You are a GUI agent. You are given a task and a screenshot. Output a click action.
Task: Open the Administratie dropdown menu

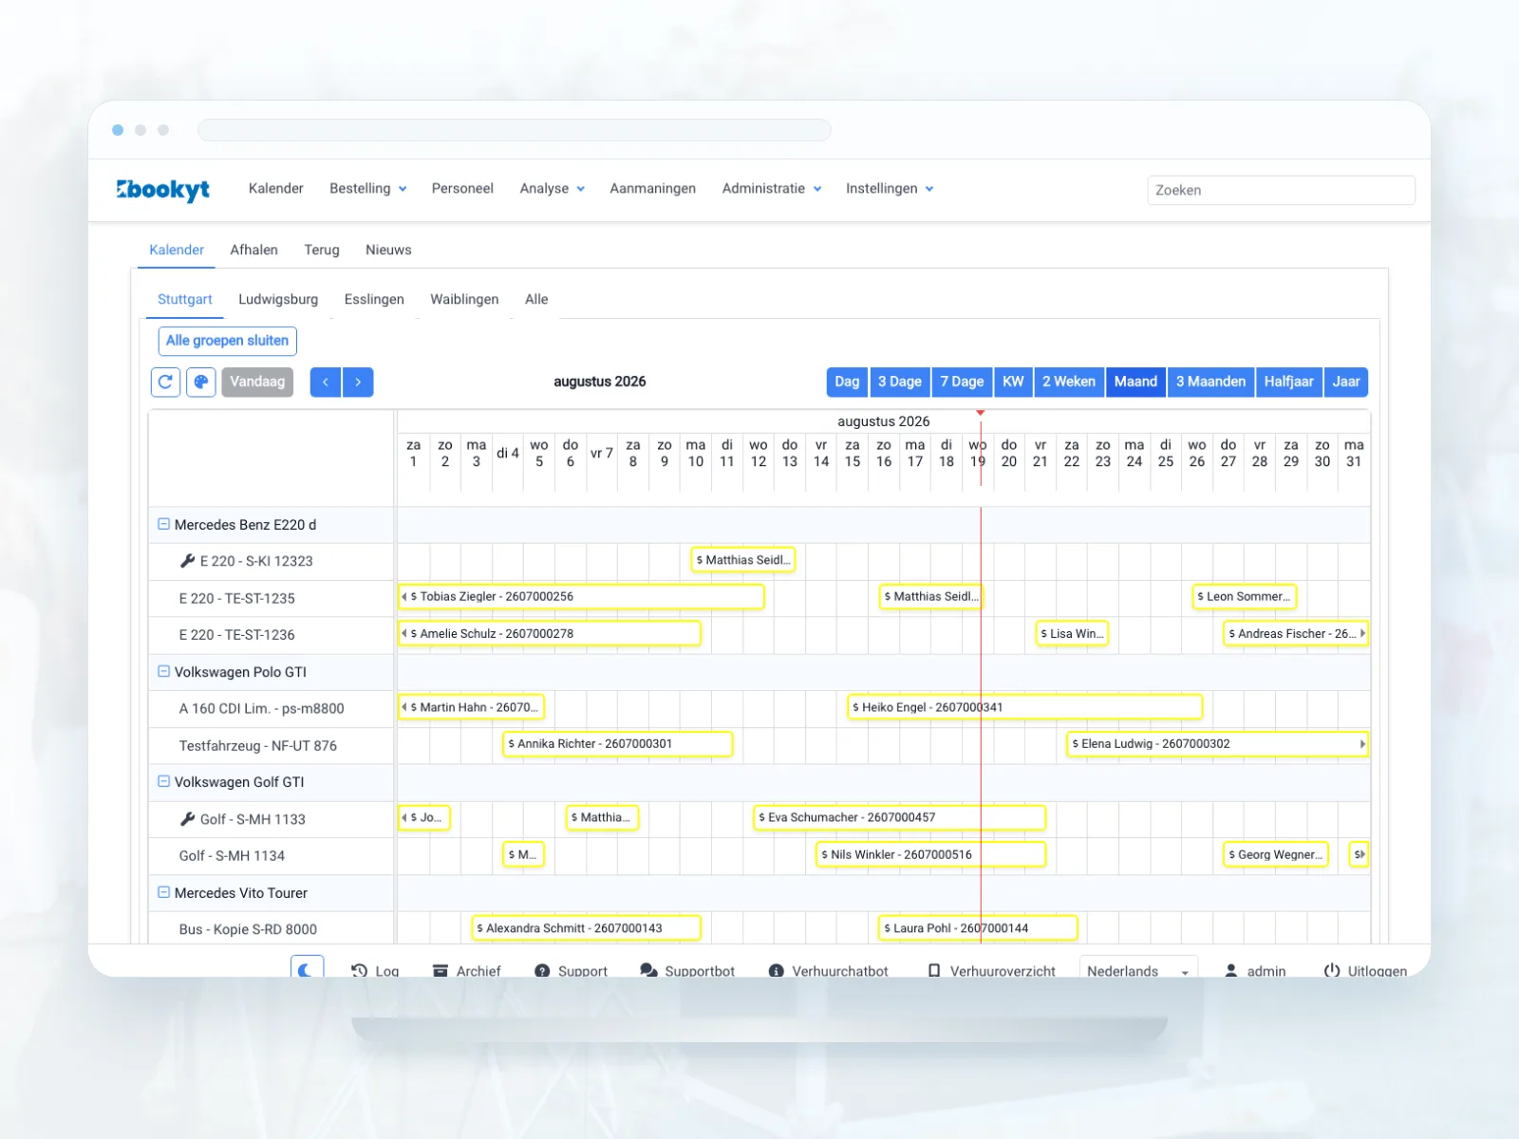click(x=772, y=189)
